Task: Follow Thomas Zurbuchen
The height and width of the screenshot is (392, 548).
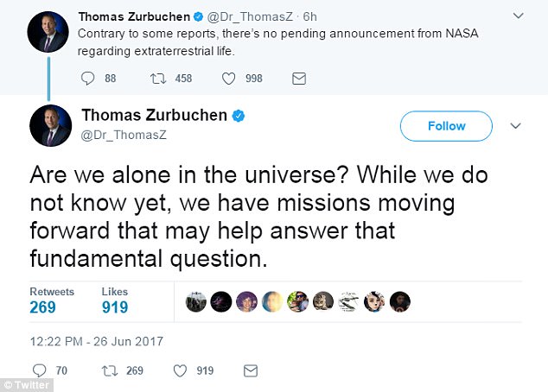Action: (x=446, y=126)
